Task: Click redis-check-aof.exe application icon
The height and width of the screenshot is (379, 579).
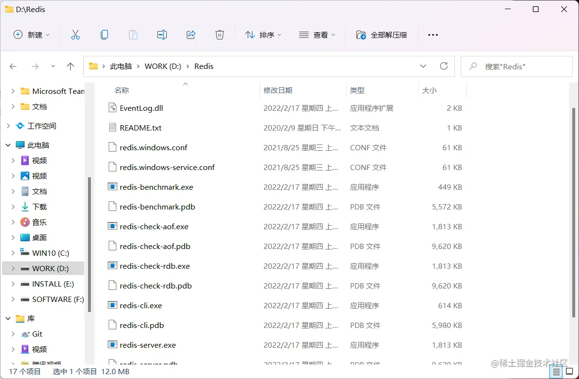Action: point(112,226)
